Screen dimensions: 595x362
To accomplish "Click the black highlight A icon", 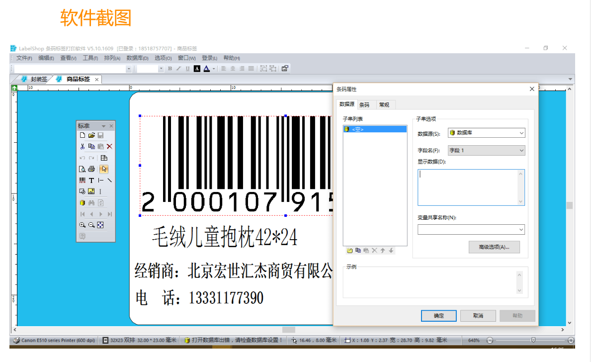I will 197,69.
